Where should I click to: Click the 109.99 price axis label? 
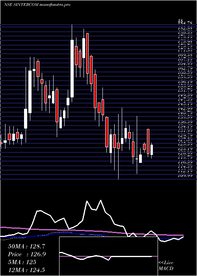(x=186, y=175)
